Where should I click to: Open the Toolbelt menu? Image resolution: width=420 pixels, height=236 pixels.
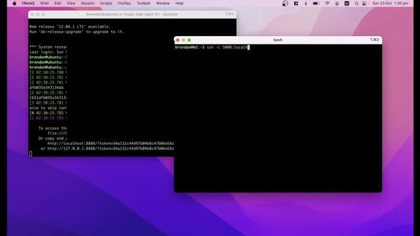point(143,3)
